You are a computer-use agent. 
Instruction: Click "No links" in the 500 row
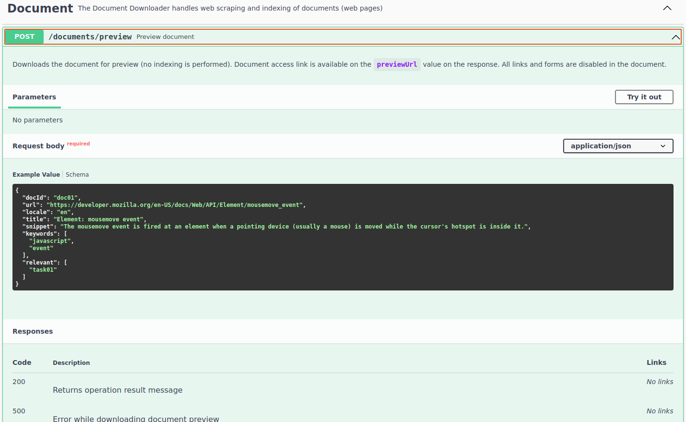[x=660, y=411]
